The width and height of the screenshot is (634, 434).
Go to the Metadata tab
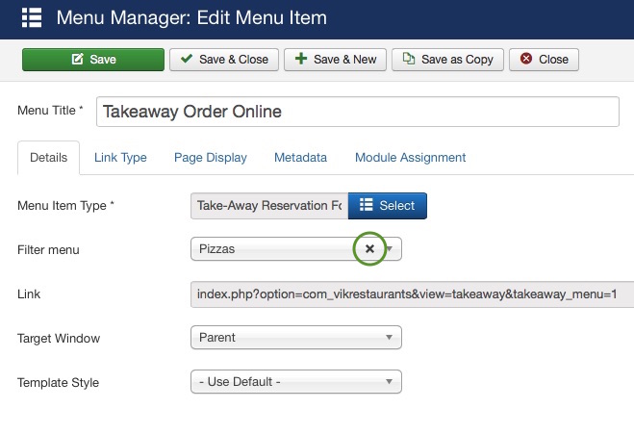(300, 158)
